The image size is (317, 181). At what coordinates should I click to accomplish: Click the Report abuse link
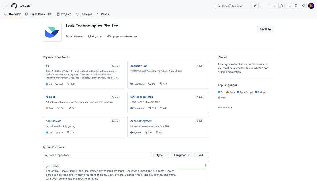(225, 107)
